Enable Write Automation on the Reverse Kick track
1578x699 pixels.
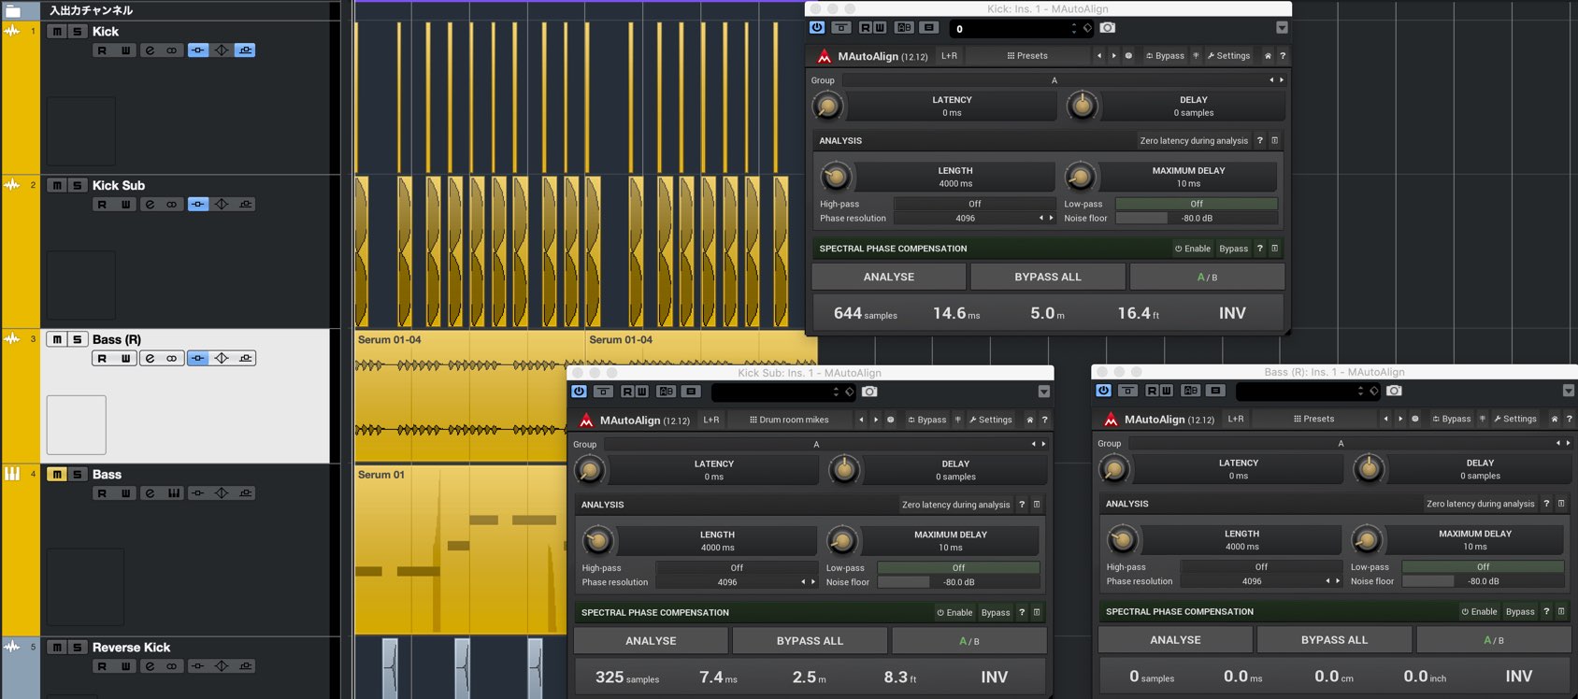[125, 666]
